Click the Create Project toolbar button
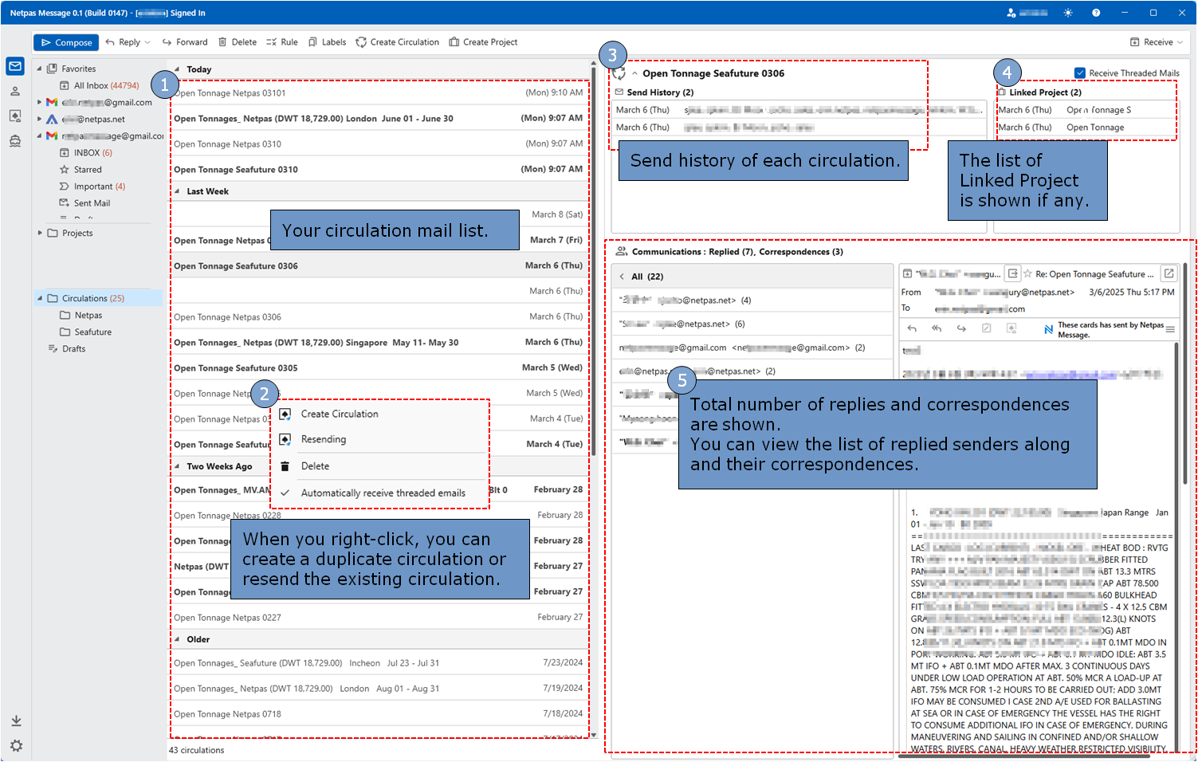 pyautogui.click(x=483, y=42)
